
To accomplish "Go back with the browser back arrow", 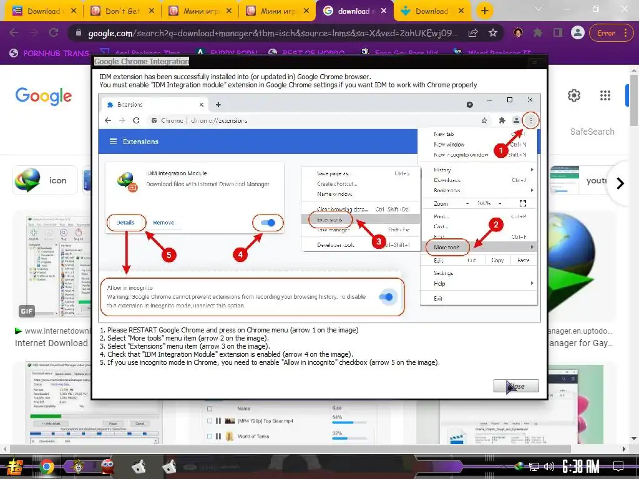I will (x=14, y=33).
